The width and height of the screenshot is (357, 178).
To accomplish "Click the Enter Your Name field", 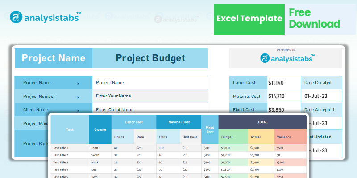I will (x=150, y=96).
